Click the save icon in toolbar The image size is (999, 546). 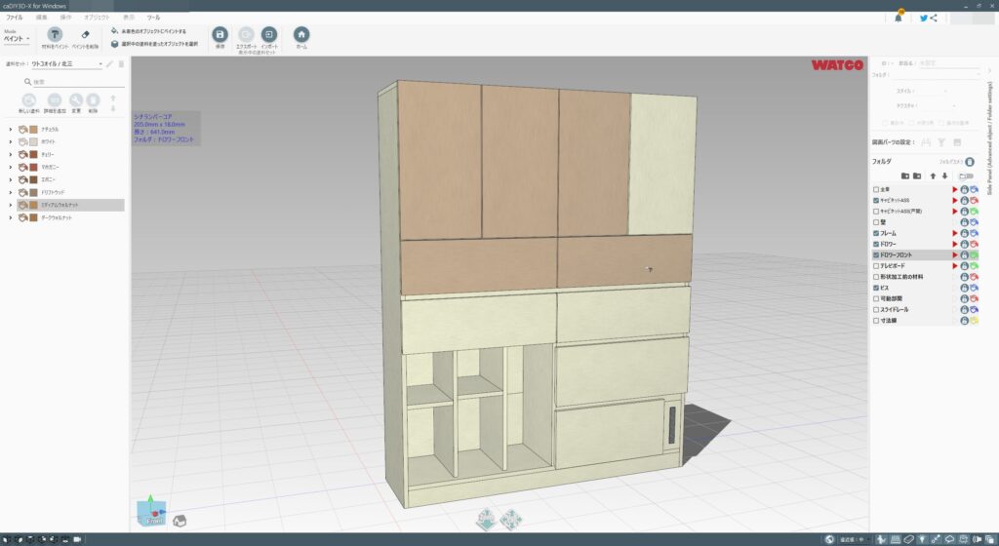click(220, 34)
